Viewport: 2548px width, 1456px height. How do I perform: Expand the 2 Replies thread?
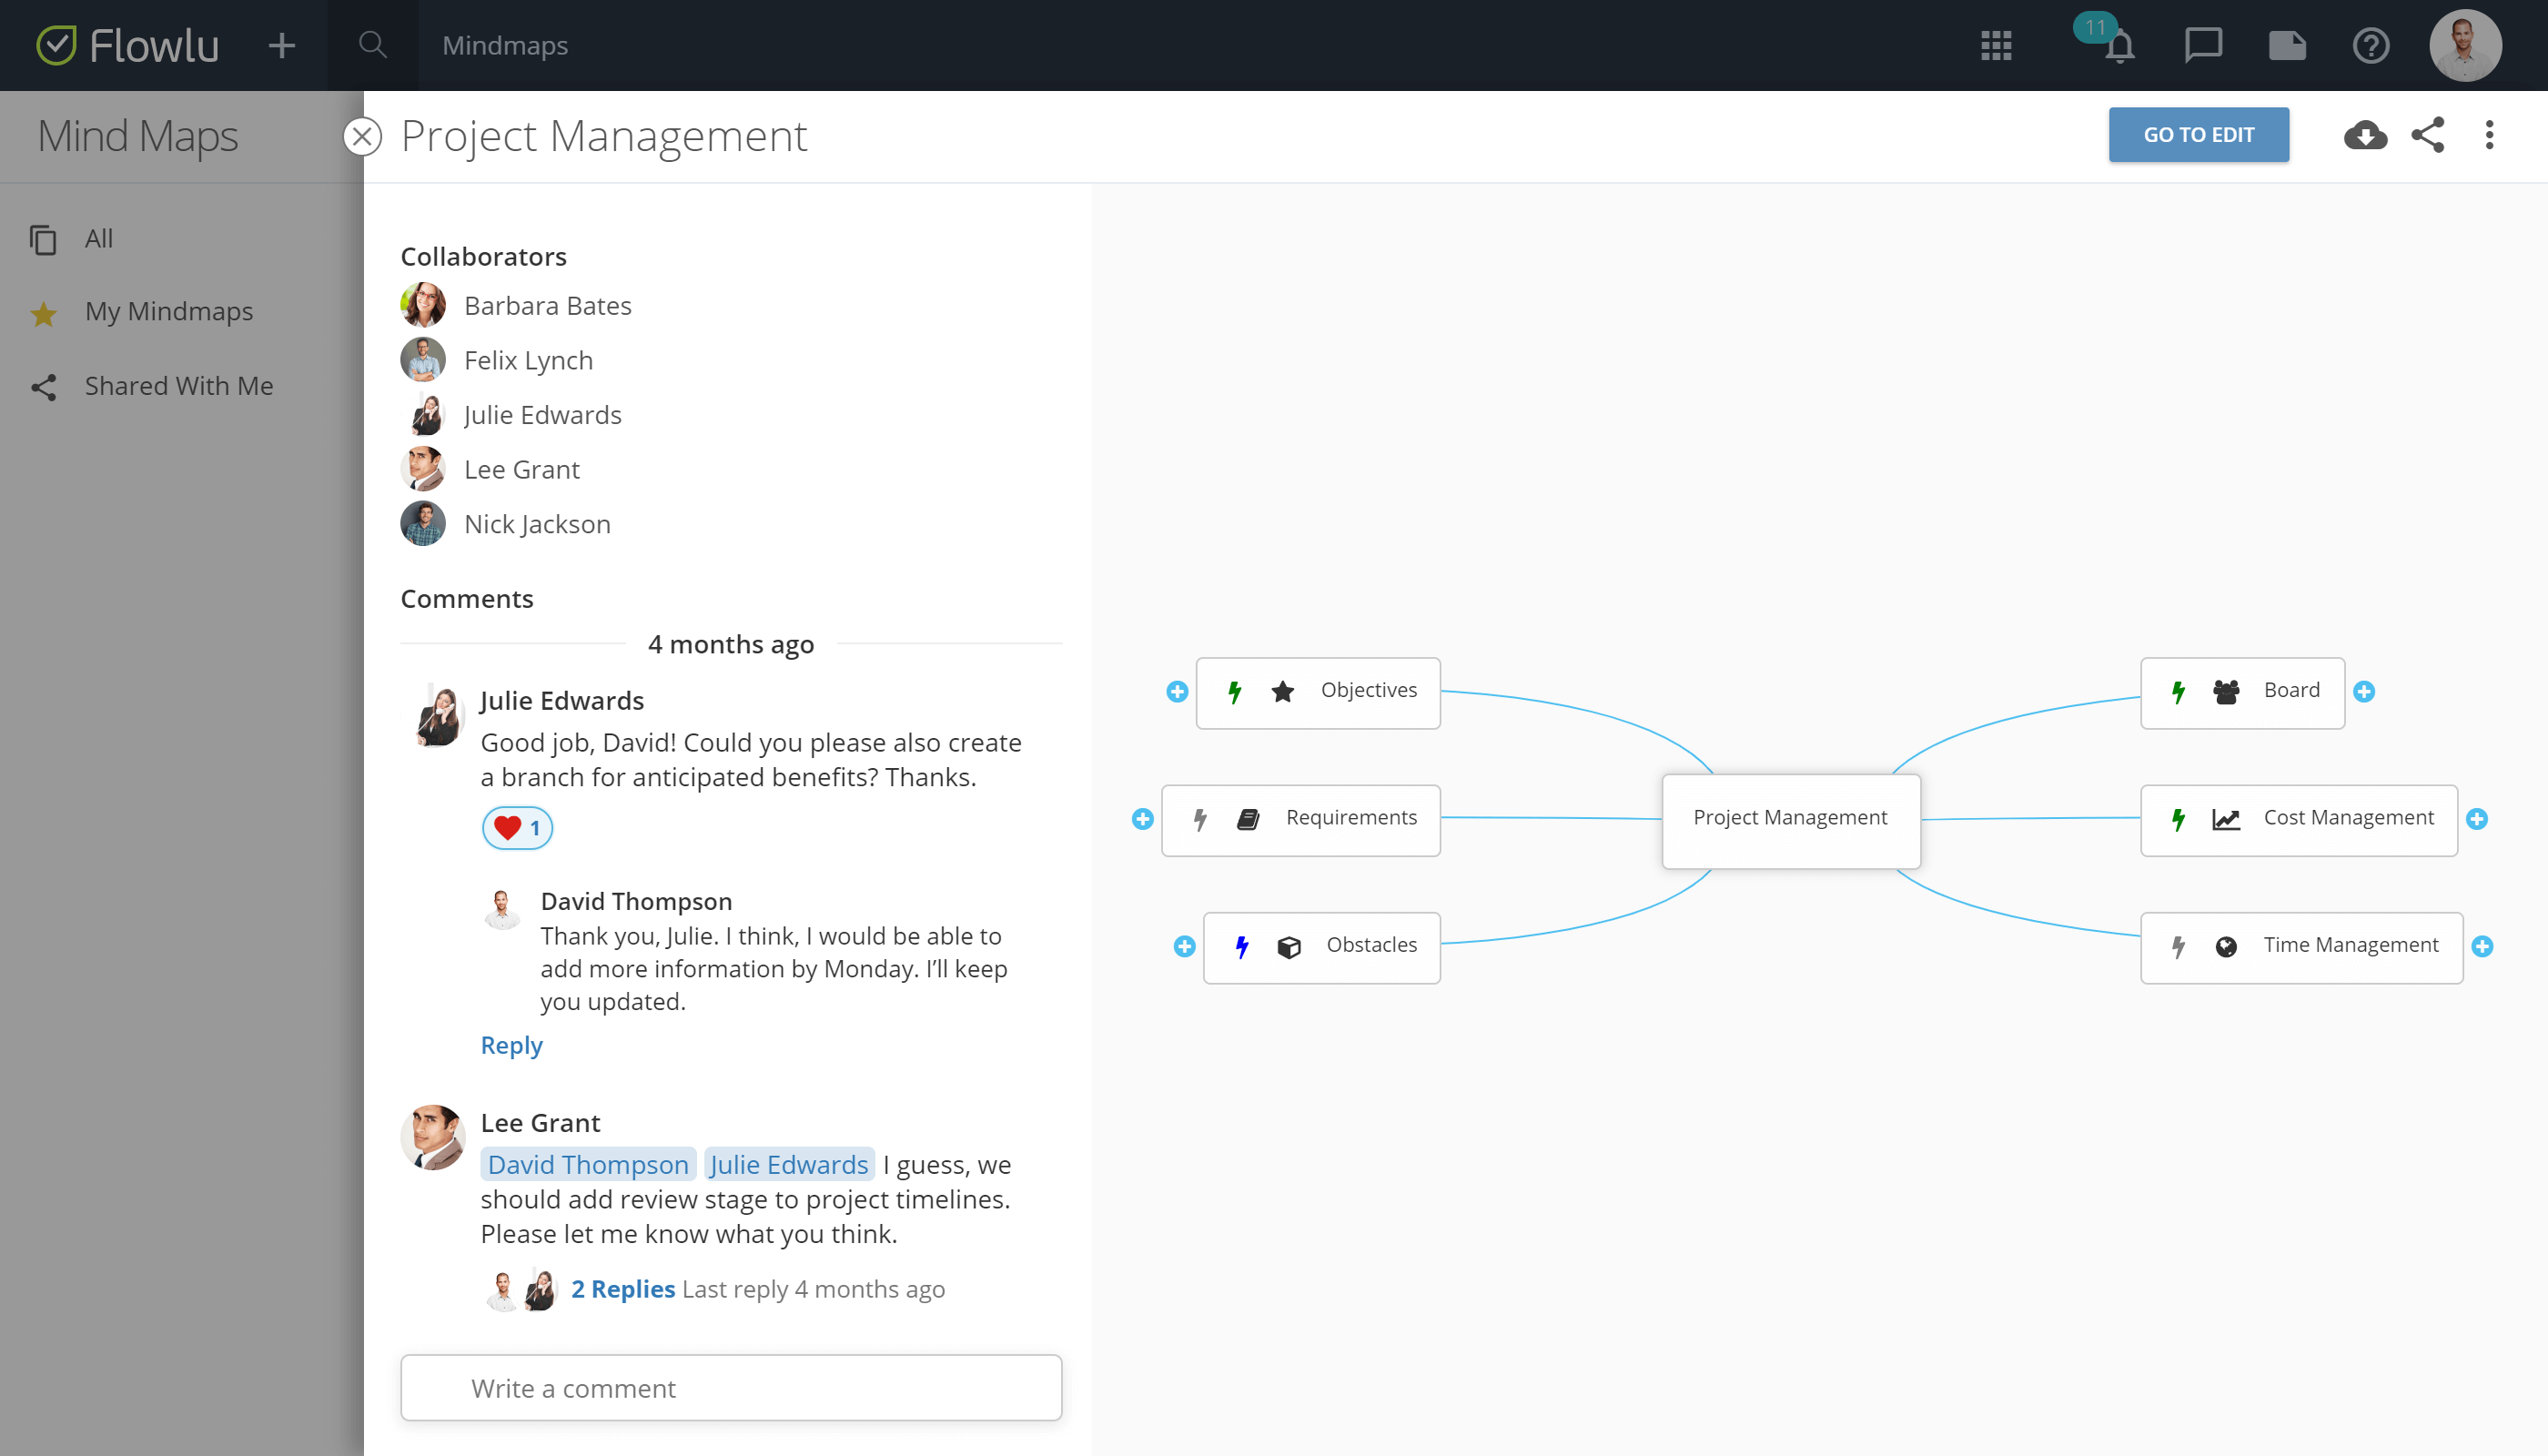click(x=623, y=1289)
